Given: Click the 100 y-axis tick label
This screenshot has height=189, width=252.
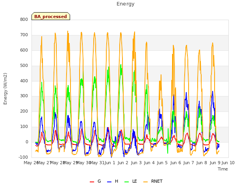Looking at the screenshot, I should (24, 127).
